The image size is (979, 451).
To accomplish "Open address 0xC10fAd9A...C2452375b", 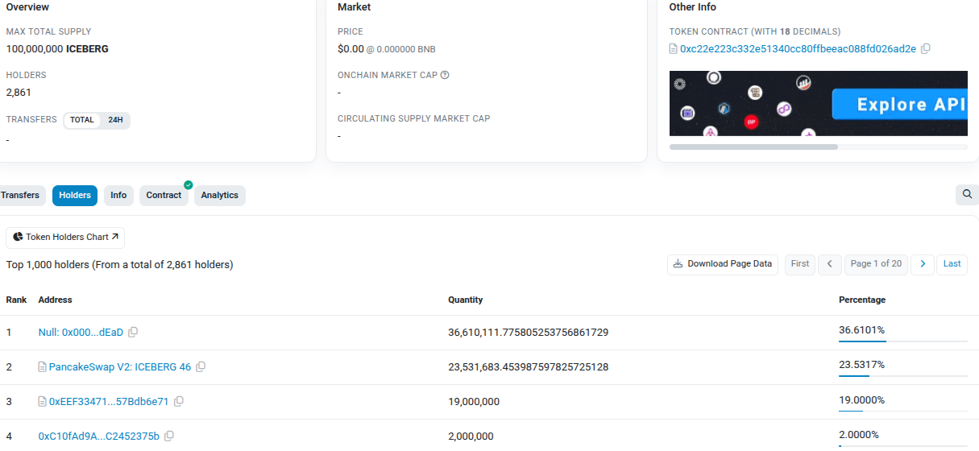I will 99,437.
